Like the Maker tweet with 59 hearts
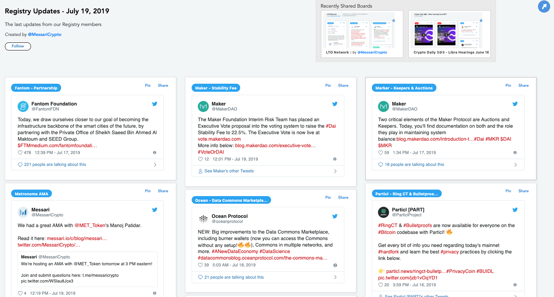This screenshot has height=297, width=554. coord(381,153)
